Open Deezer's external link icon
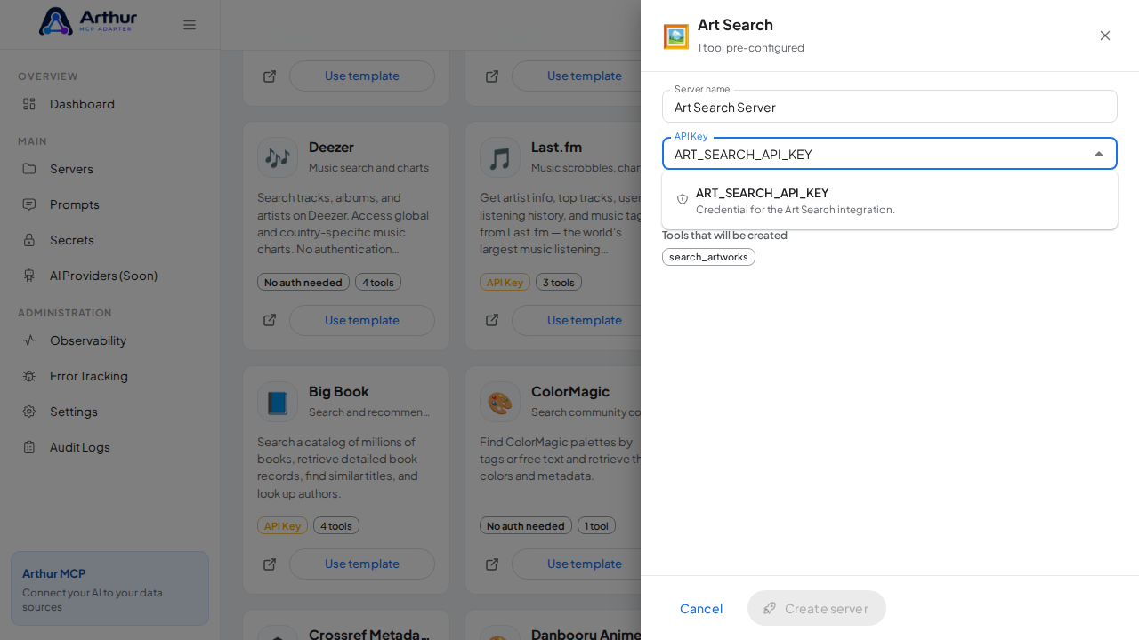This screenshot has width=1139, height=640. 270,320
